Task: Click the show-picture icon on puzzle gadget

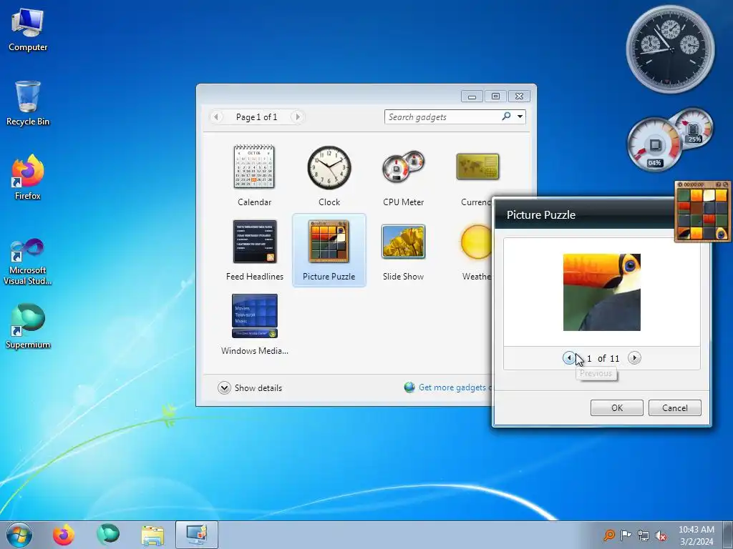Action: (719, 185)
